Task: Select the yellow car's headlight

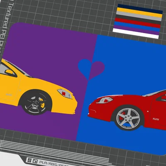Action: tap(65, 94)
